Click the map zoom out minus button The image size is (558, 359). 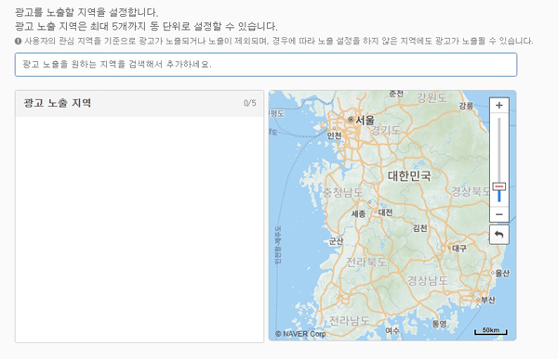[x=498, y=214]
